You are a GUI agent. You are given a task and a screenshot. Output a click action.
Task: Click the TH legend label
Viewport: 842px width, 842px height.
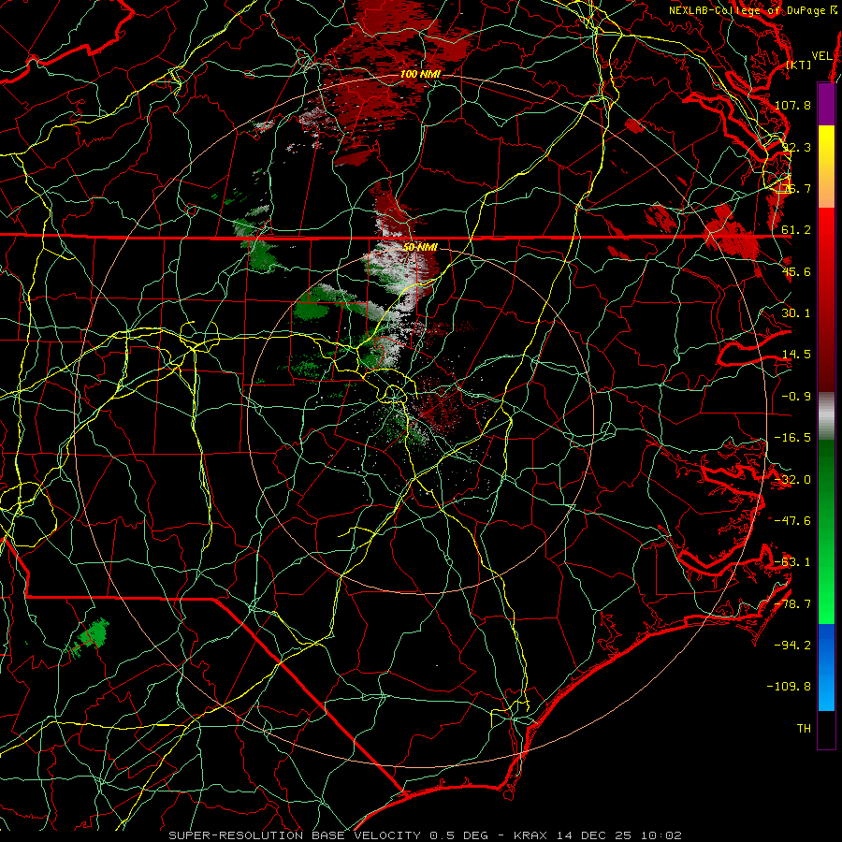coord(804,729)
